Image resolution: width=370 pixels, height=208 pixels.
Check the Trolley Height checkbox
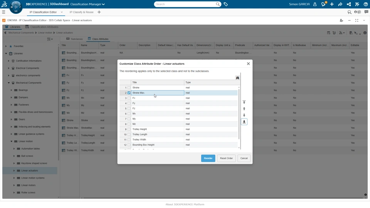tap(129, 129)
